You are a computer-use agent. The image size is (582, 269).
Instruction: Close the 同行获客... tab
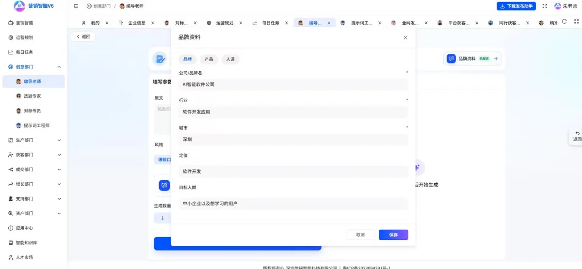527,23
